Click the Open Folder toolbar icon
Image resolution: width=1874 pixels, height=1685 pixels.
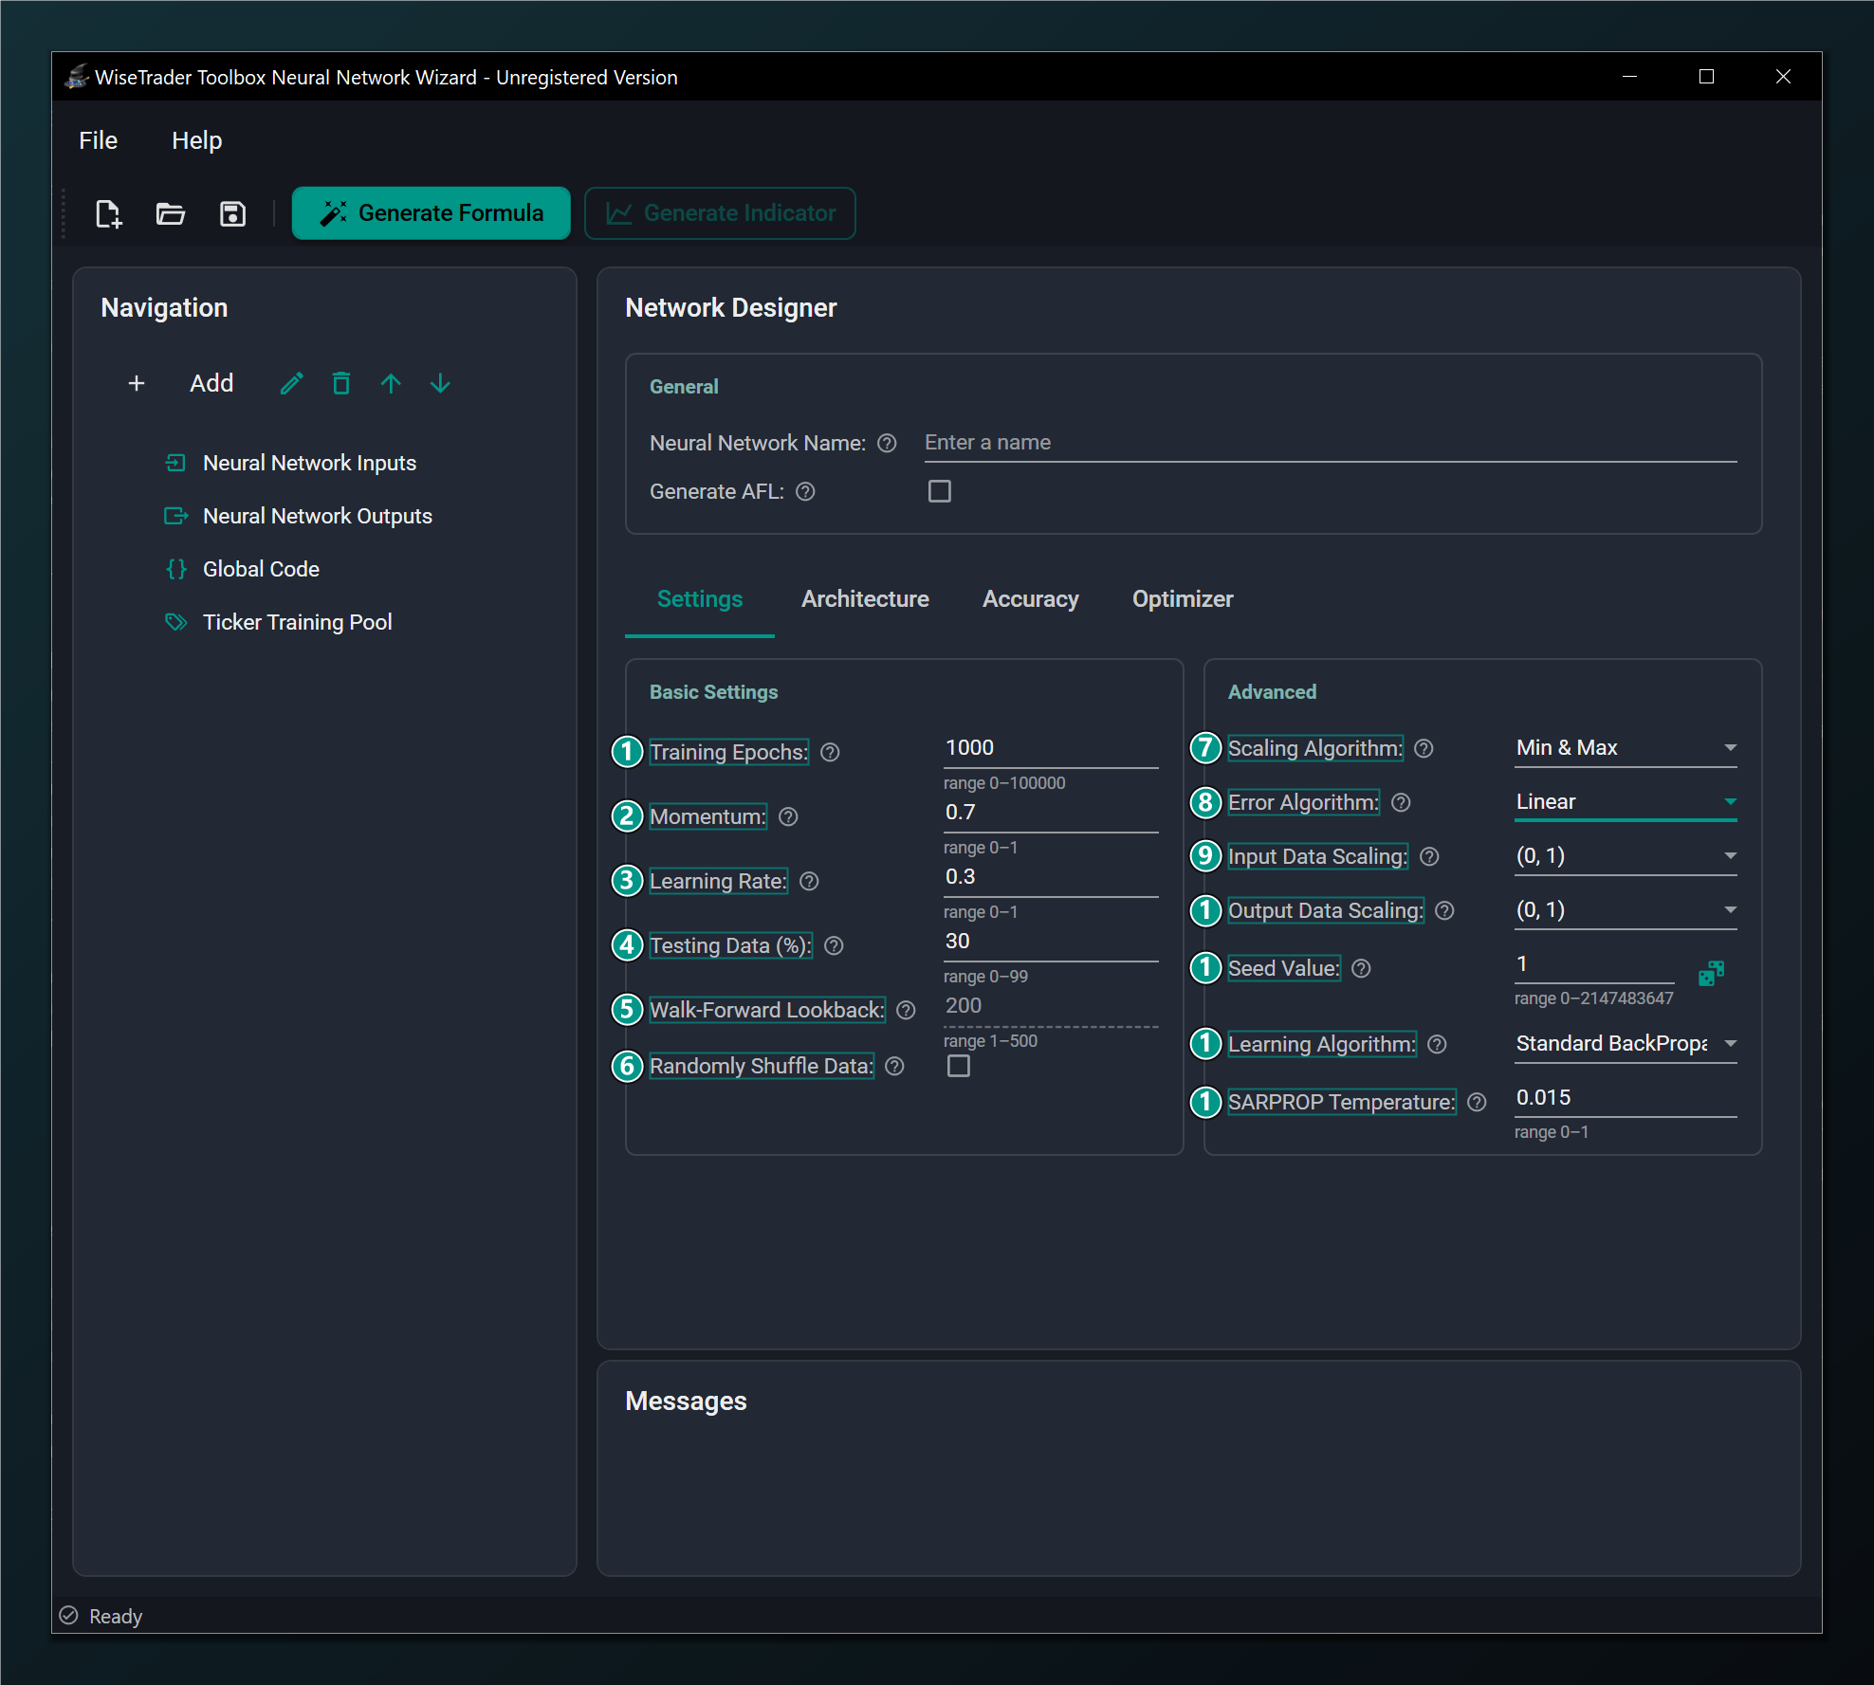point(171,213)
